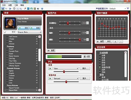Screen dimensions: 131x100
Task: Click the red microphone-like toolbar icon
Action: point(25,9)
